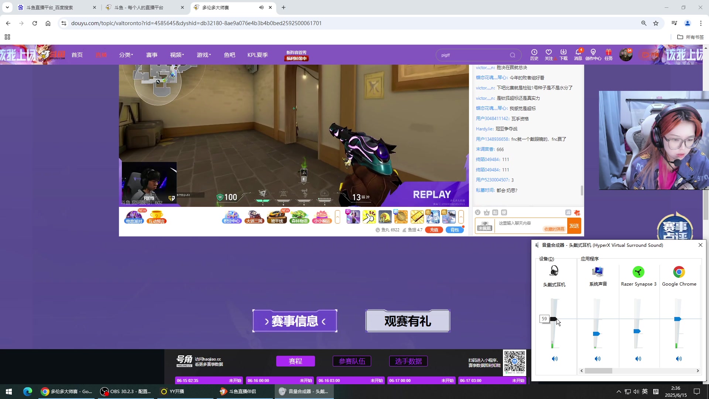Click the red gift icon above send button
The image size is (709, 399).
pyautogui.click(x=577, y=212)
